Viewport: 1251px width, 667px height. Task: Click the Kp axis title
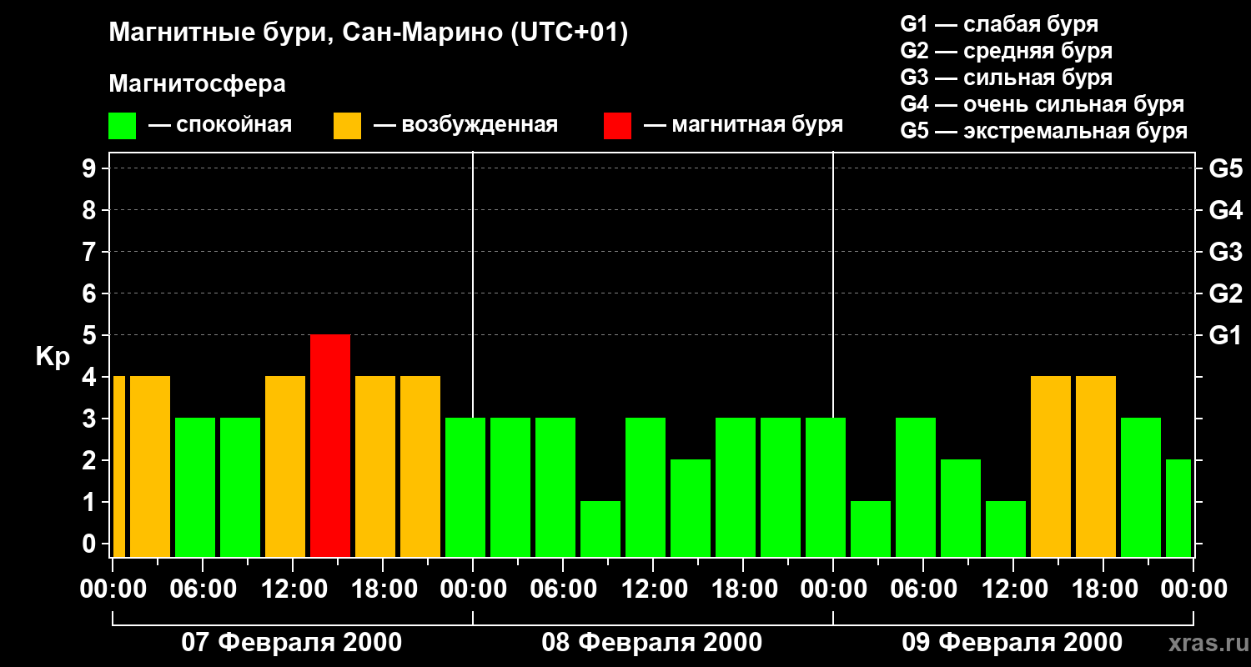pyautogui.click(x=53, y=357)
